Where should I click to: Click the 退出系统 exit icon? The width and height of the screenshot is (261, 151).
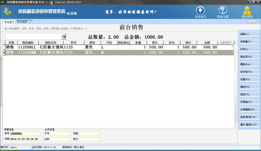coord(247,12)
